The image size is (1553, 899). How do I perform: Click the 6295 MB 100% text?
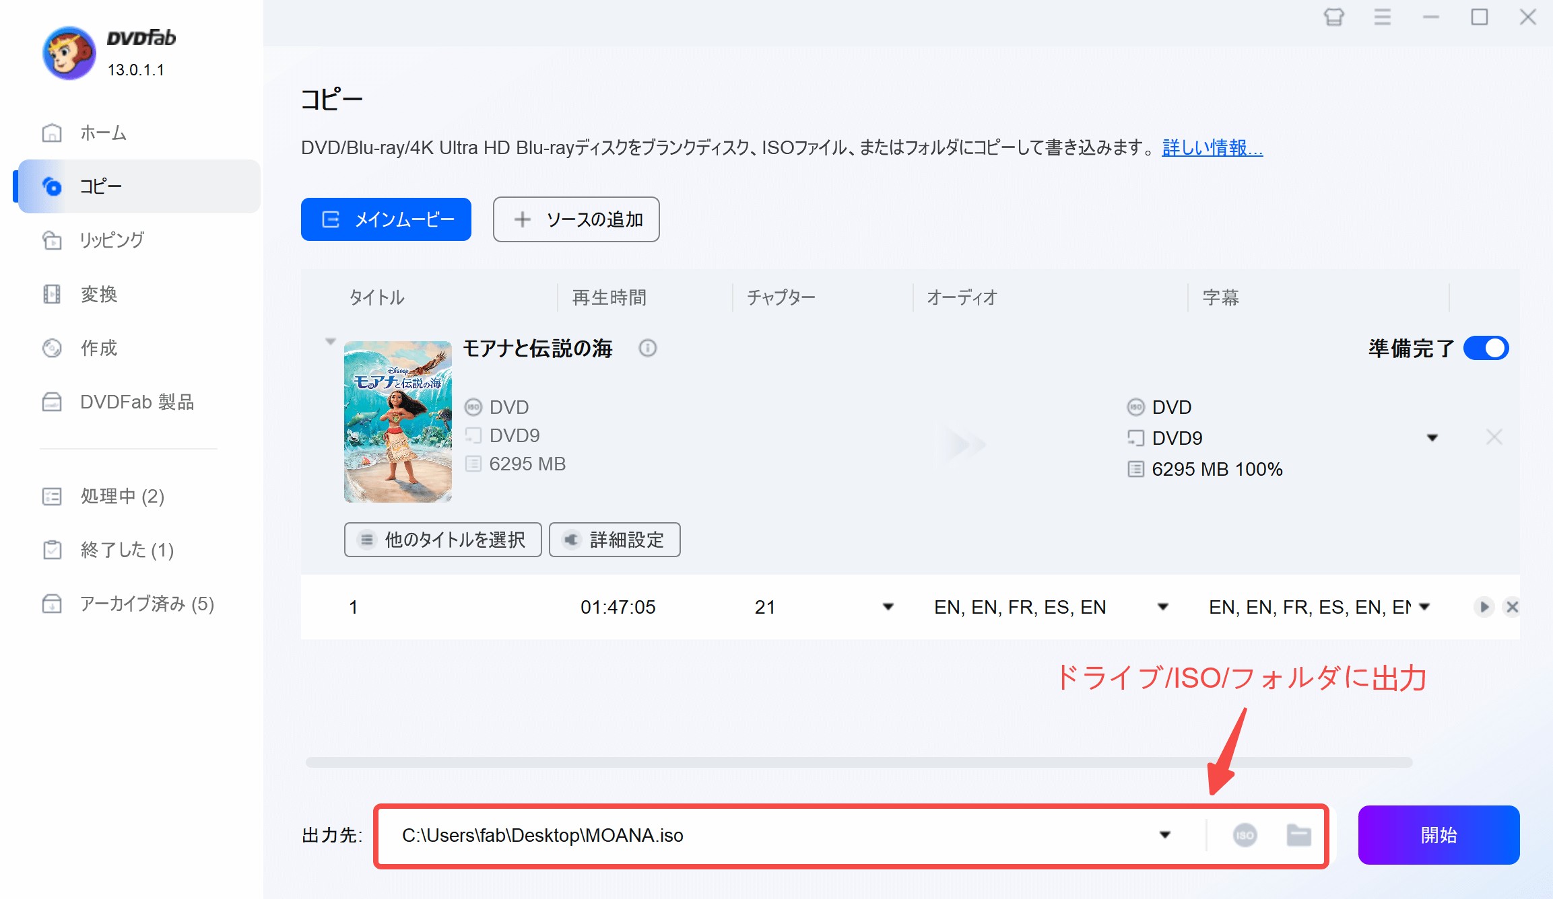[x=1218, y=469]
